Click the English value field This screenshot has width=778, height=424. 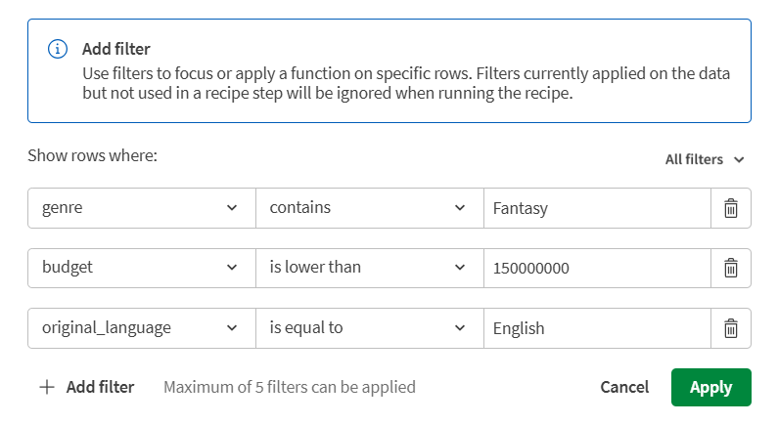click(596, 328)
